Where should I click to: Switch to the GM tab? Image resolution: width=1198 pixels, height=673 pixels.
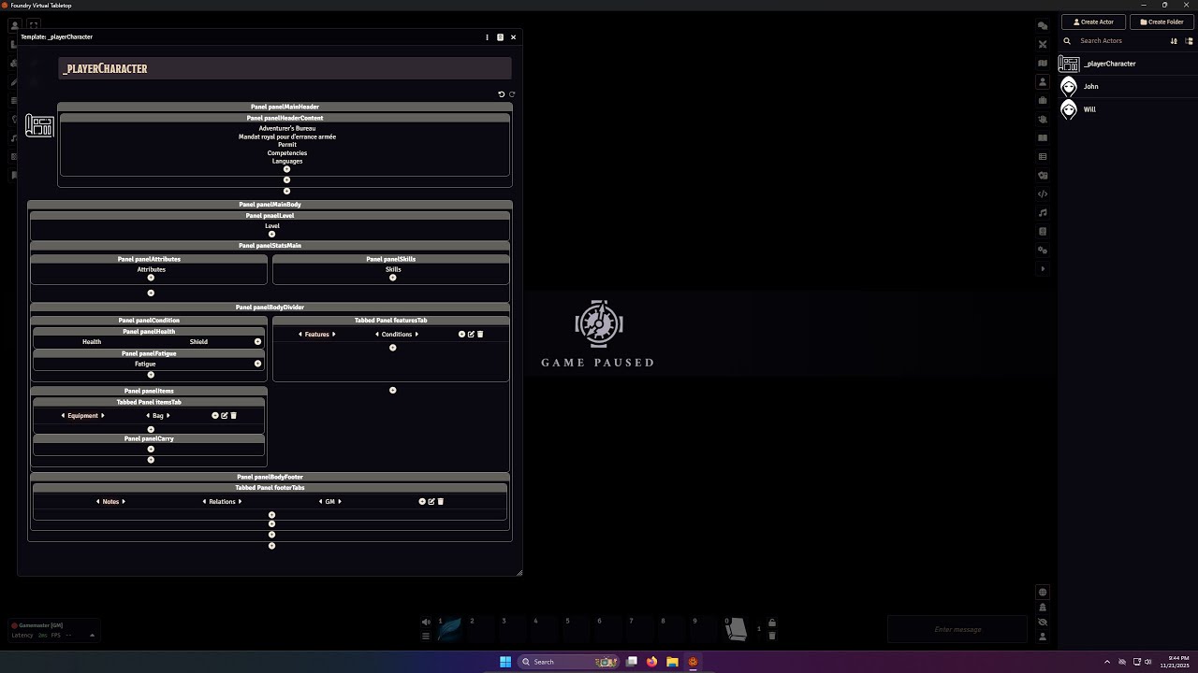point(329,501)
